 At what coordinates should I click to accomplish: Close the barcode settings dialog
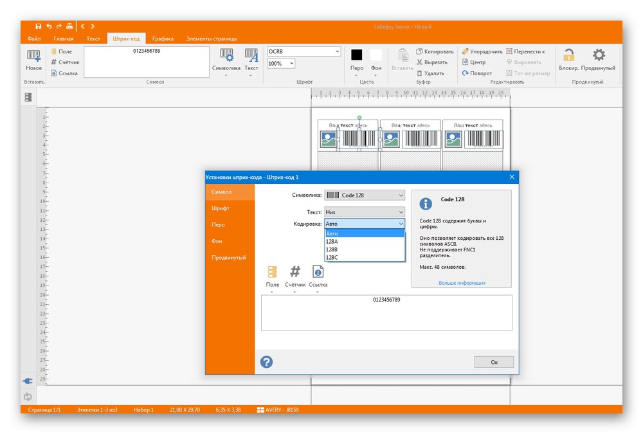[512, 177]
